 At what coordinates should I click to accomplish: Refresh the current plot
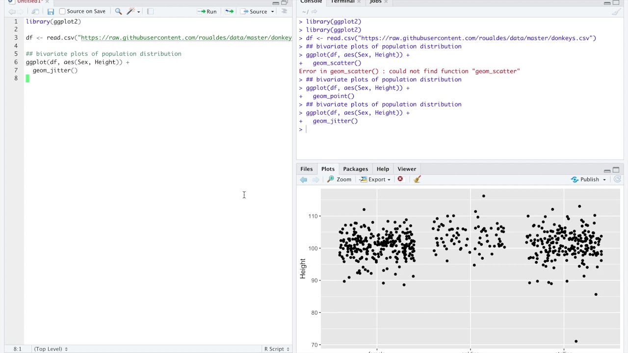tap(617, 179)
